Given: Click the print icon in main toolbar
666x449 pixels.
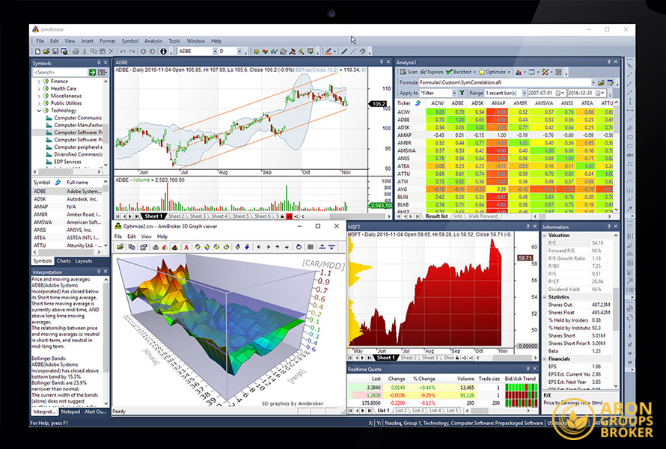Looking at the screenshot, I should 75,52.
